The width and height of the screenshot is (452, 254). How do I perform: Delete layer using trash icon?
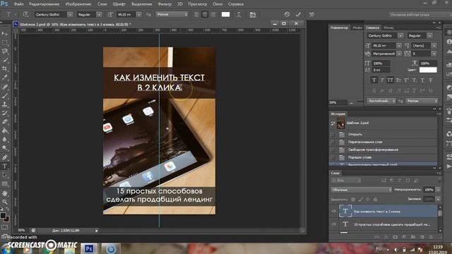coord(432,237)
